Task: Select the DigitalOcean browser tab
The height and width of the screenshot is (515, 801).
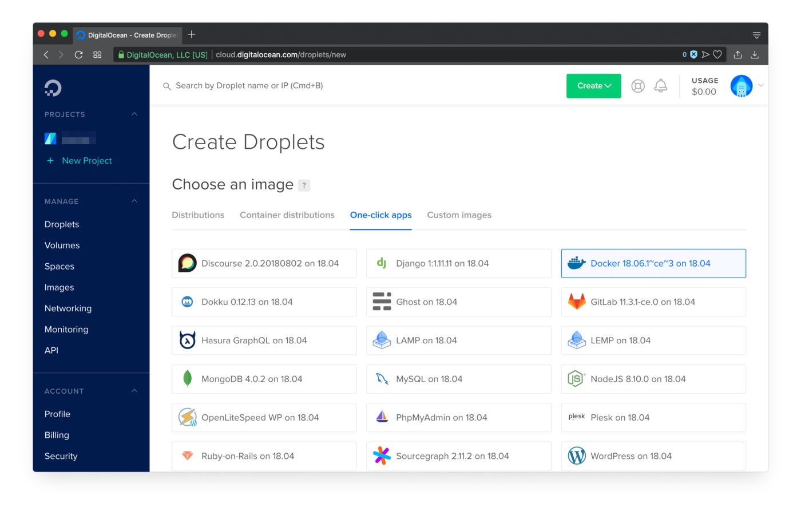Action: click(x=128, y=35)
